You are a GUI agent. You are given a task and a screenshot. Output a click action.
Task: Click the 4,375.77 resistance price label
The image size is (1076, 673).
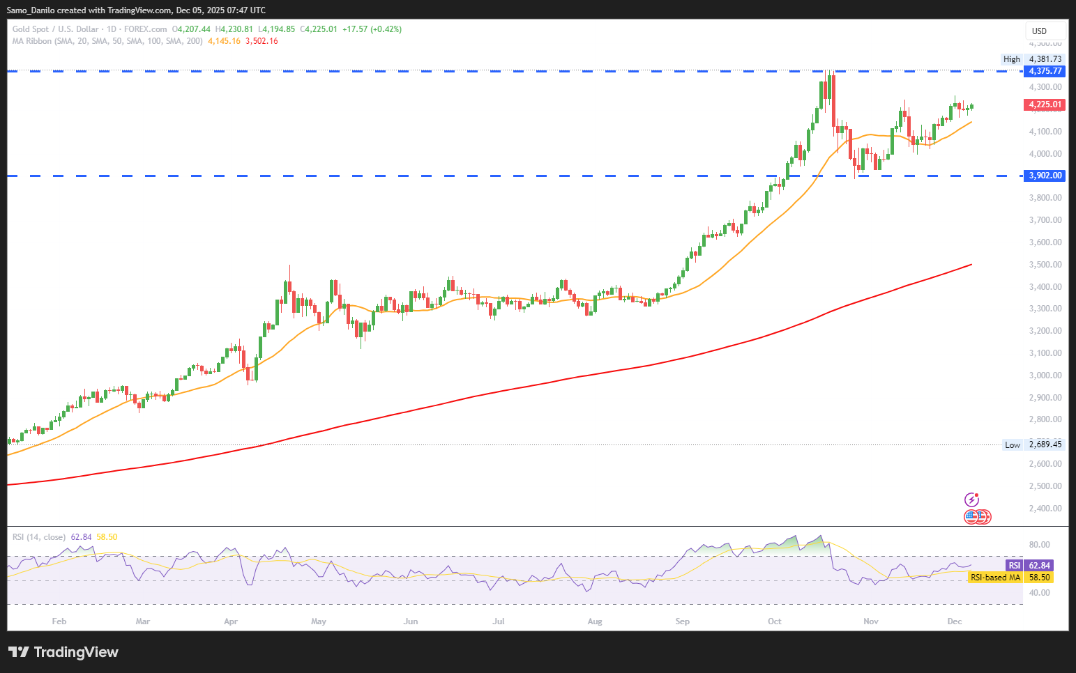pos(1045,71)
